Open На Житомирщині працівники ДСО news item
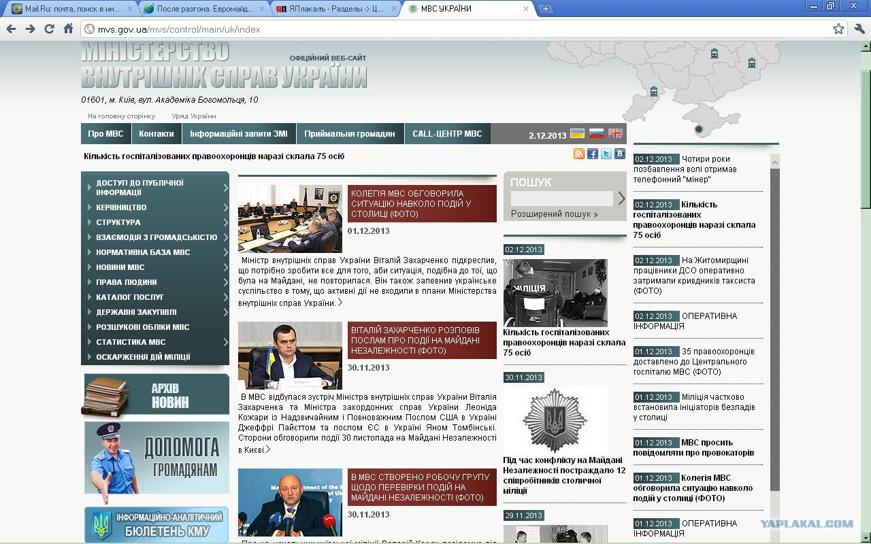Viewport: 871px width, 544px height. click(694, 275)
